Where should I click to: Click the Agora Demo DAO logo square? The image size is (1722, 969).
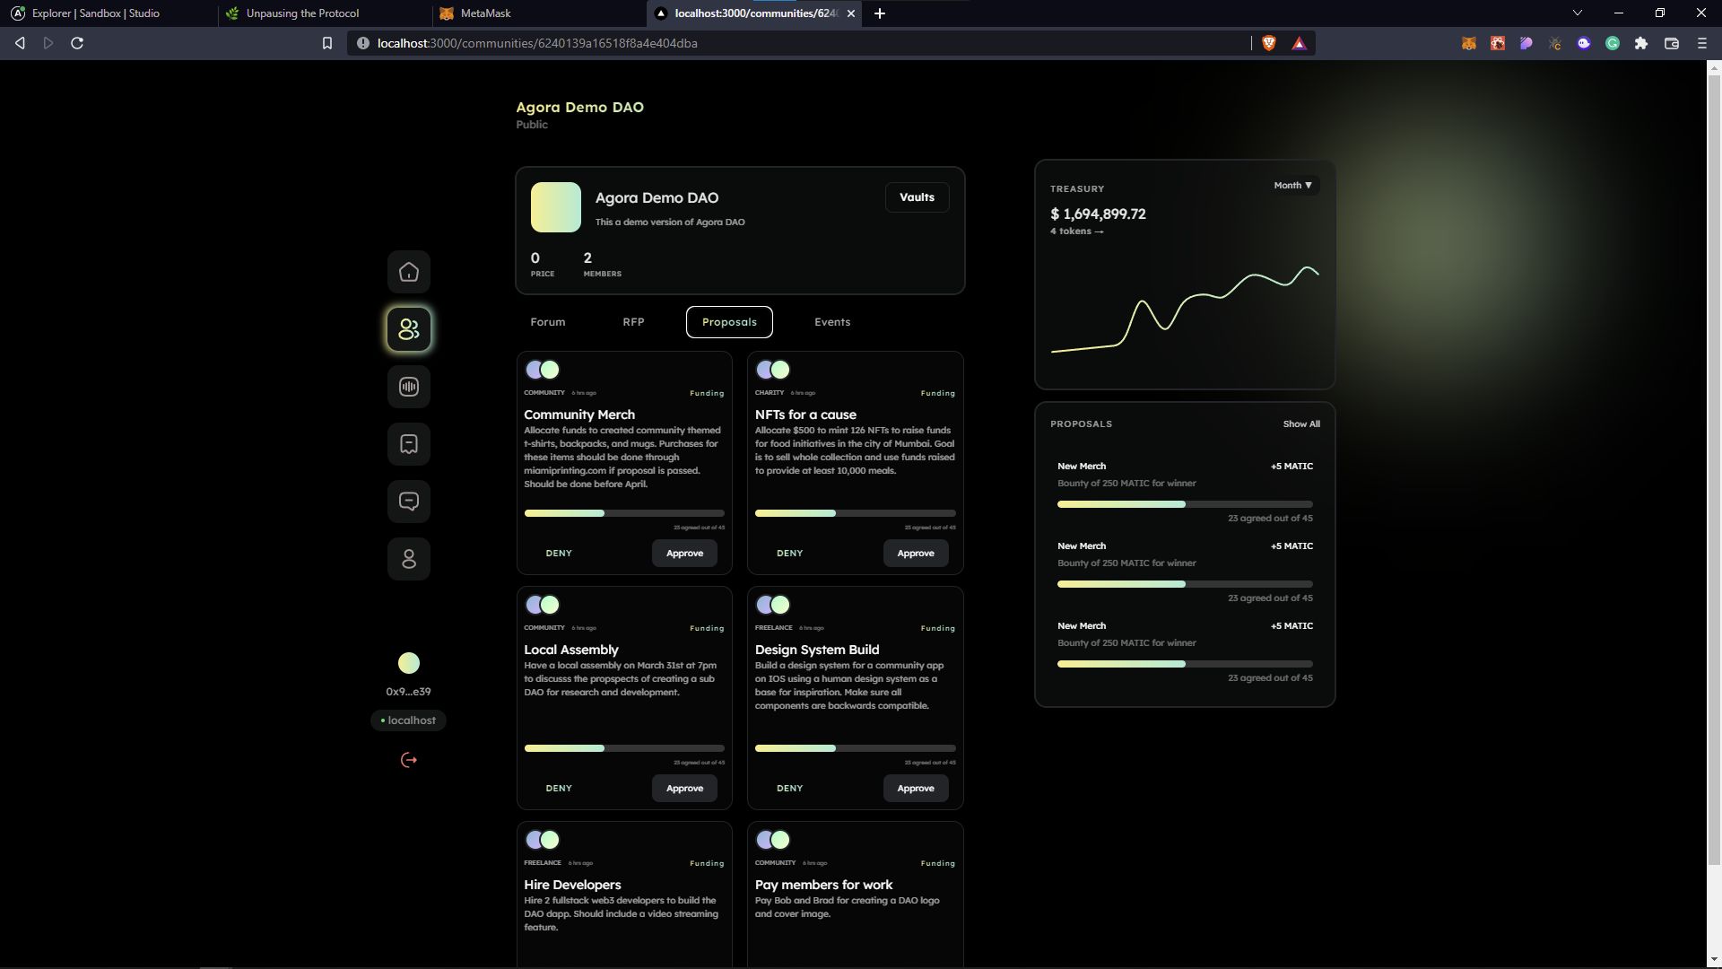[x=556, y=207]
